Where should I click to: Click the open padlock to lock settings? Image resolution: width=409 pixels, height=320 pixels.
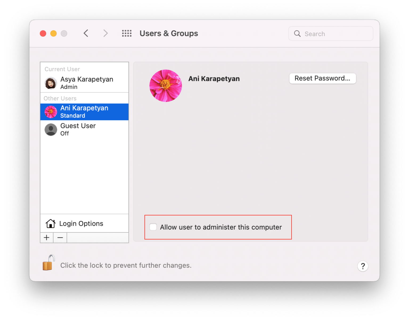coord(49,262)
